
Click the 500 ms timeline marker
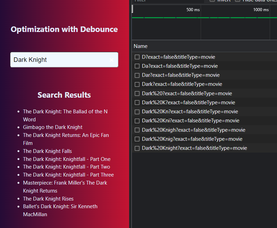pos(193,9)
